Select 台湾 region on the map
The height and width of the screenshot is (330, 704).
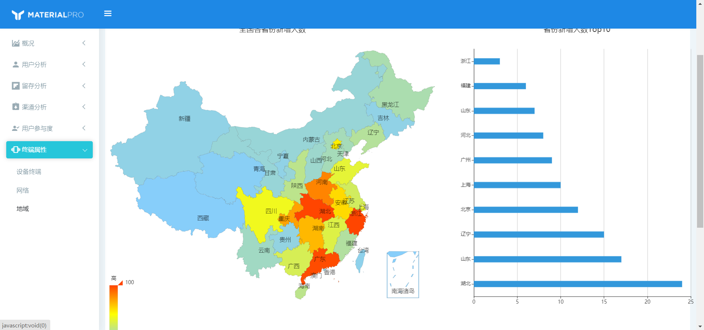coord(360,261)
